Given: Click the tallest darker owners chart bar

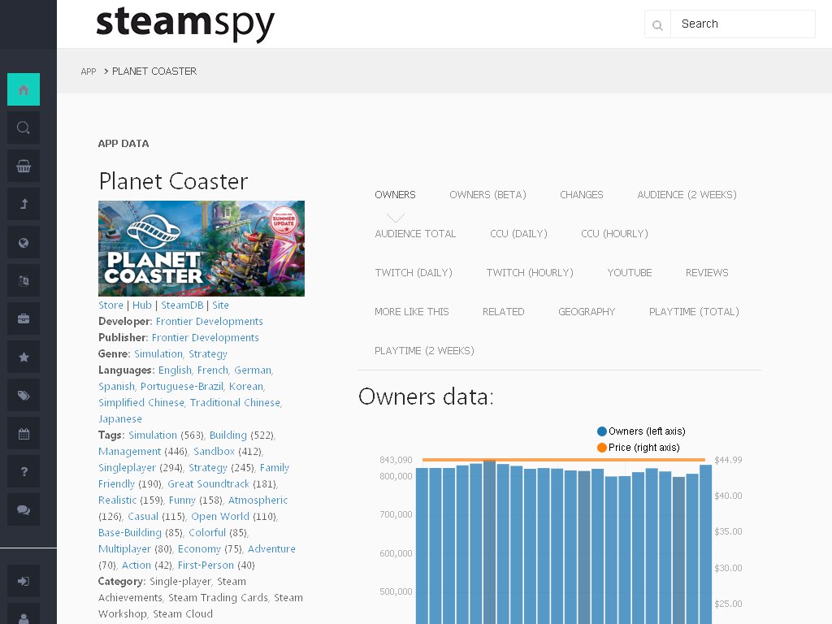Looking at the screenshot, I should coord(489,541).
